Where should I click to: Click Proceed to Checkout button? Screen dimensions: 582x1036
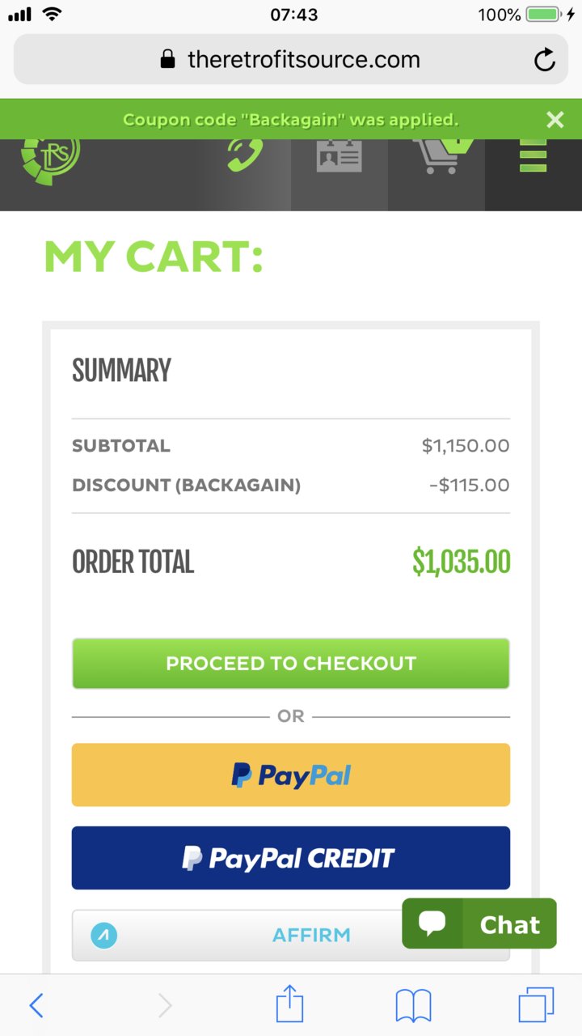pyautogui.click(x=291, y=664)
